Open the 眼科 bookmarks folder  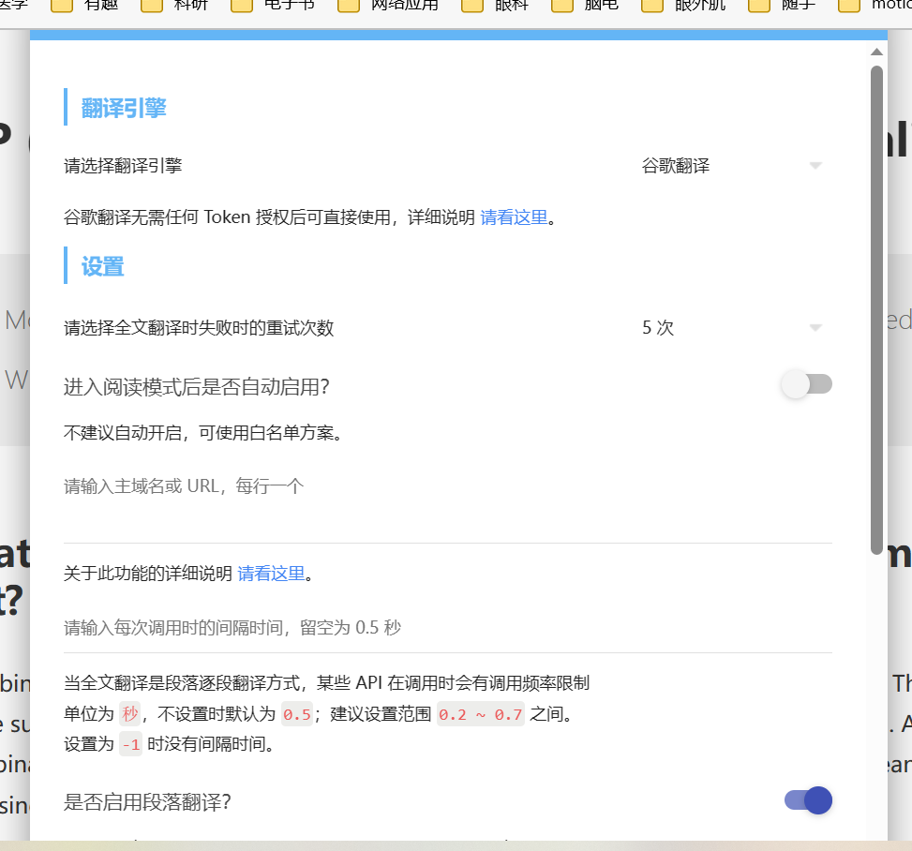[492, 7]
